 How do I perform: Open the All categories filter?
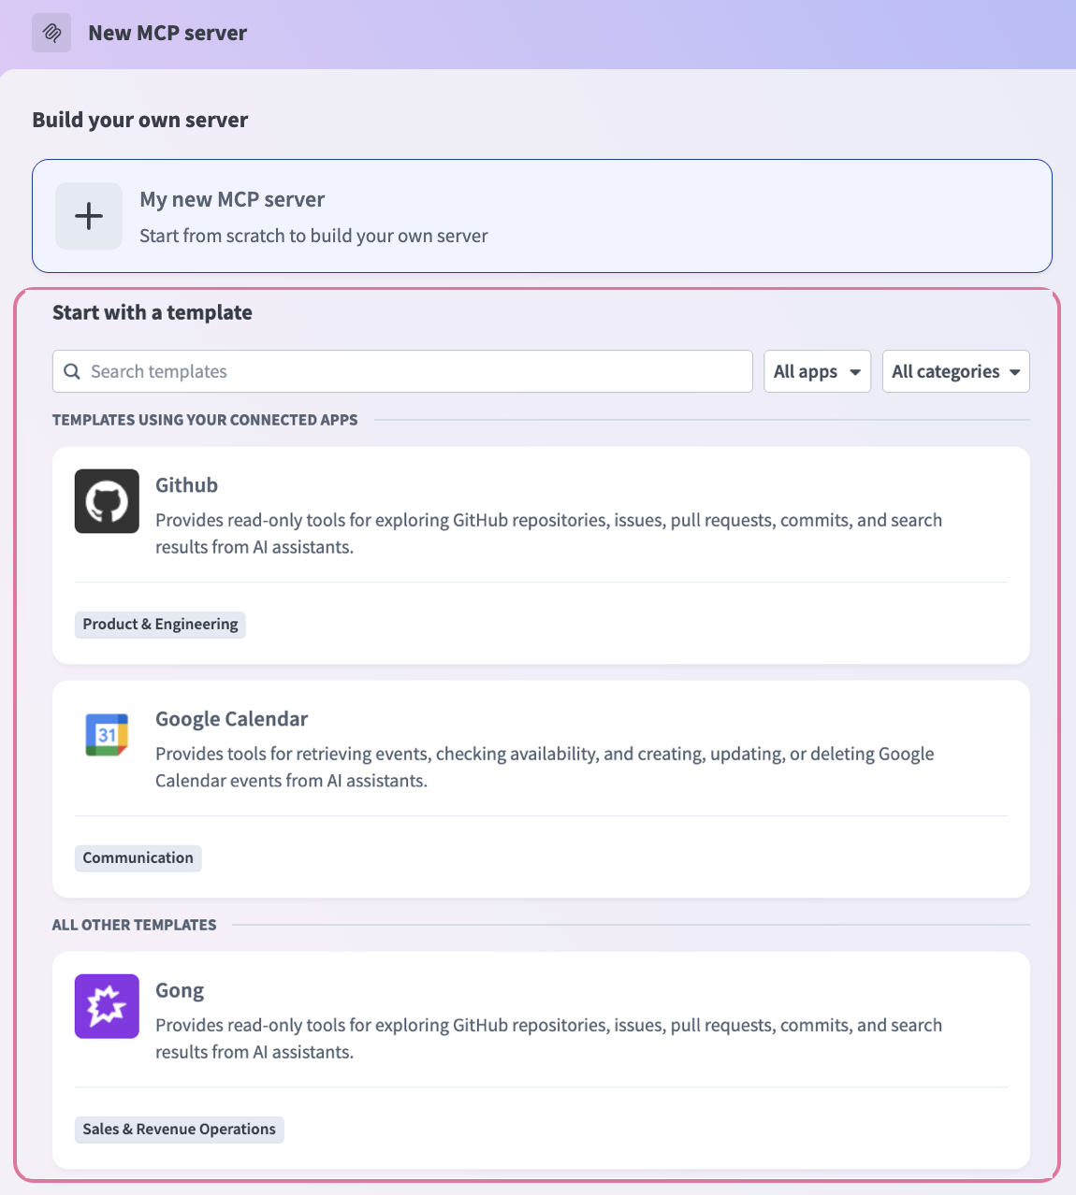point(955,371)
